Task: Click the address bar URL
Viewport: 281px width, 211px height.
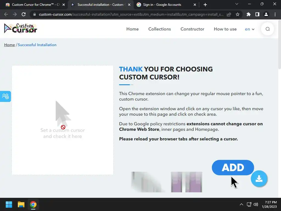Action: point(131,14)
